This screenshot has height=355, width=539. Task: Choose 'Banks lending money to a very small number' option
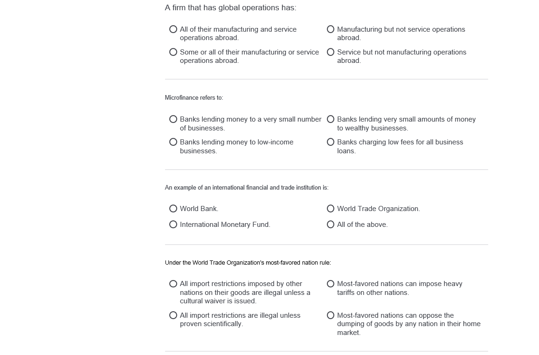click(173, 119)
